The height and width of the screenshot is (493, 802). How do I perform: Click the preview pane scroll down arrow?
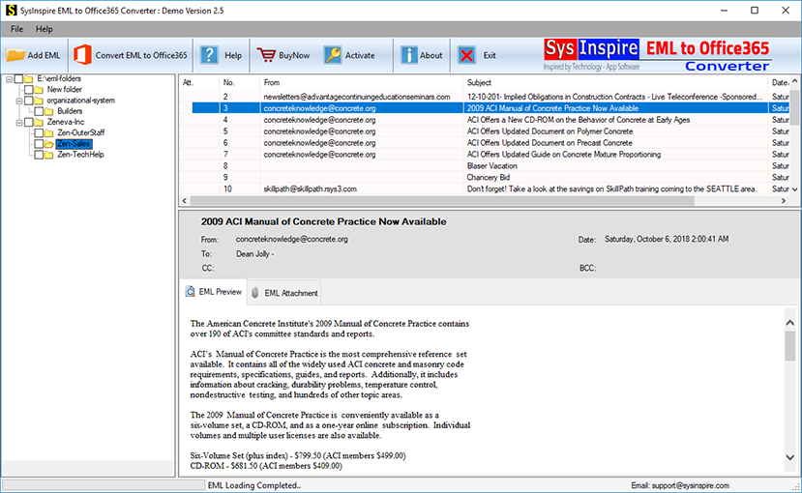pyautogui.click(x=789, y=457)
